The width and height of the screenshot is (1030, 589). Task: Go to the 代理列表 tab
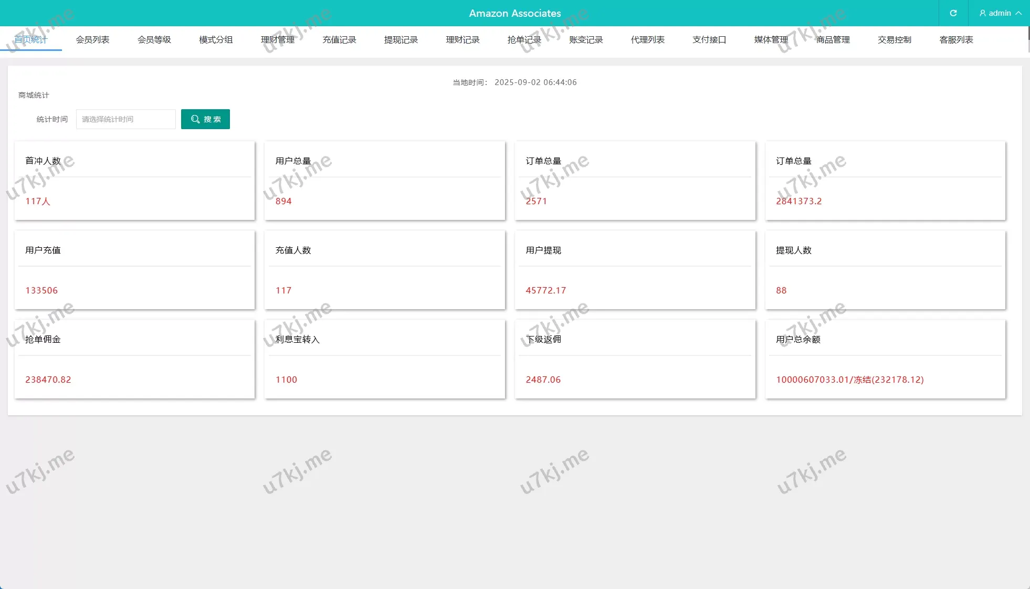648,40
